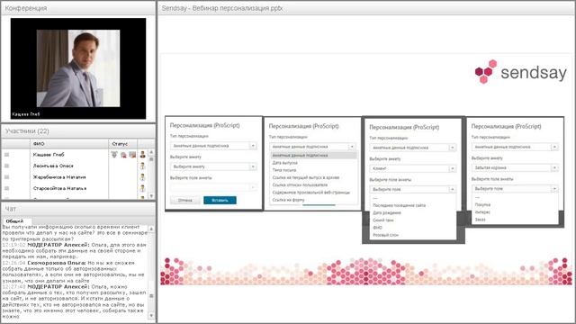Click the 'Старовойтова Наталья' participant name
This screenshot has width=576, height=324.
coord(60,188)
